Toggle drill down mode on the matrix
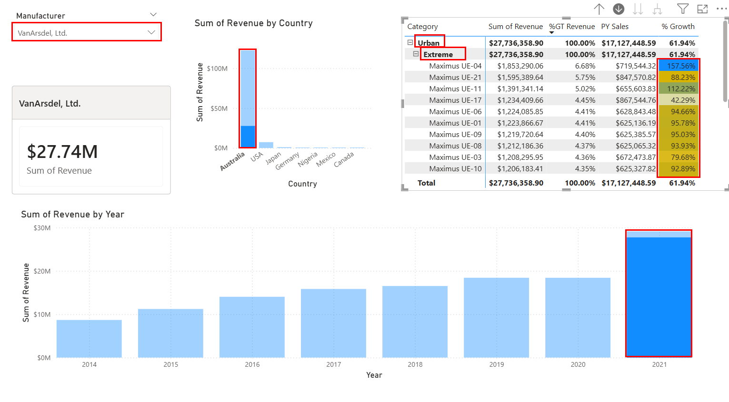729x402 pixels. pyautogui.click(x=619, y=9)
